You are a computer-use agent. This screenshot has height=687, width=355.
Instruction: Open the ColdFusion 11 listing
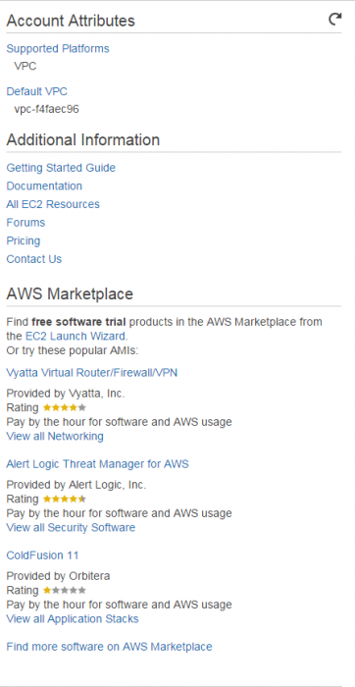(x=42, y=555)
